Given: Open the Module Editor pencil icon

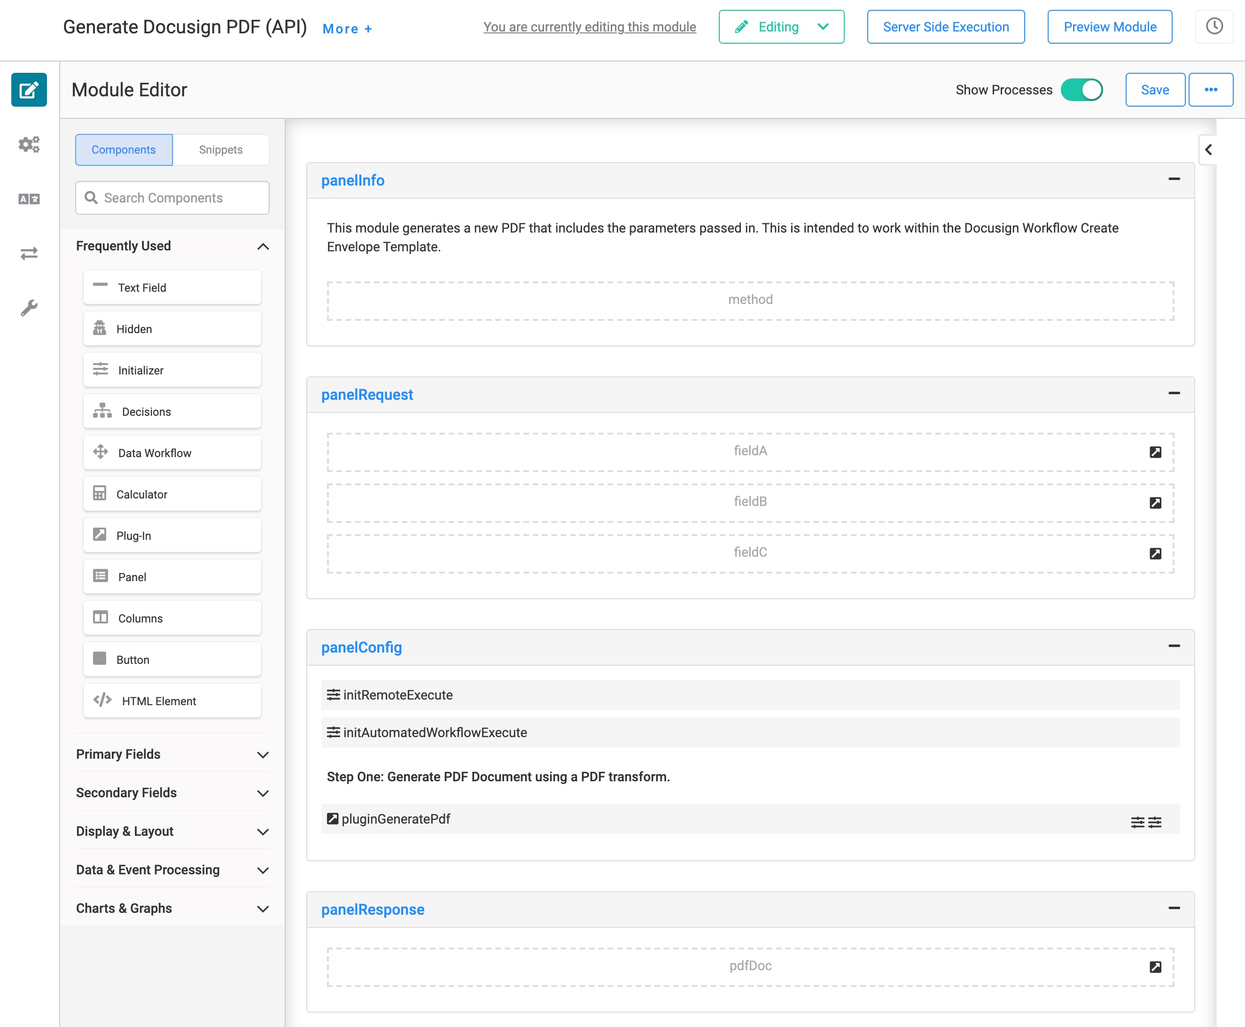Looking at the screenshot, I should 29,90.
